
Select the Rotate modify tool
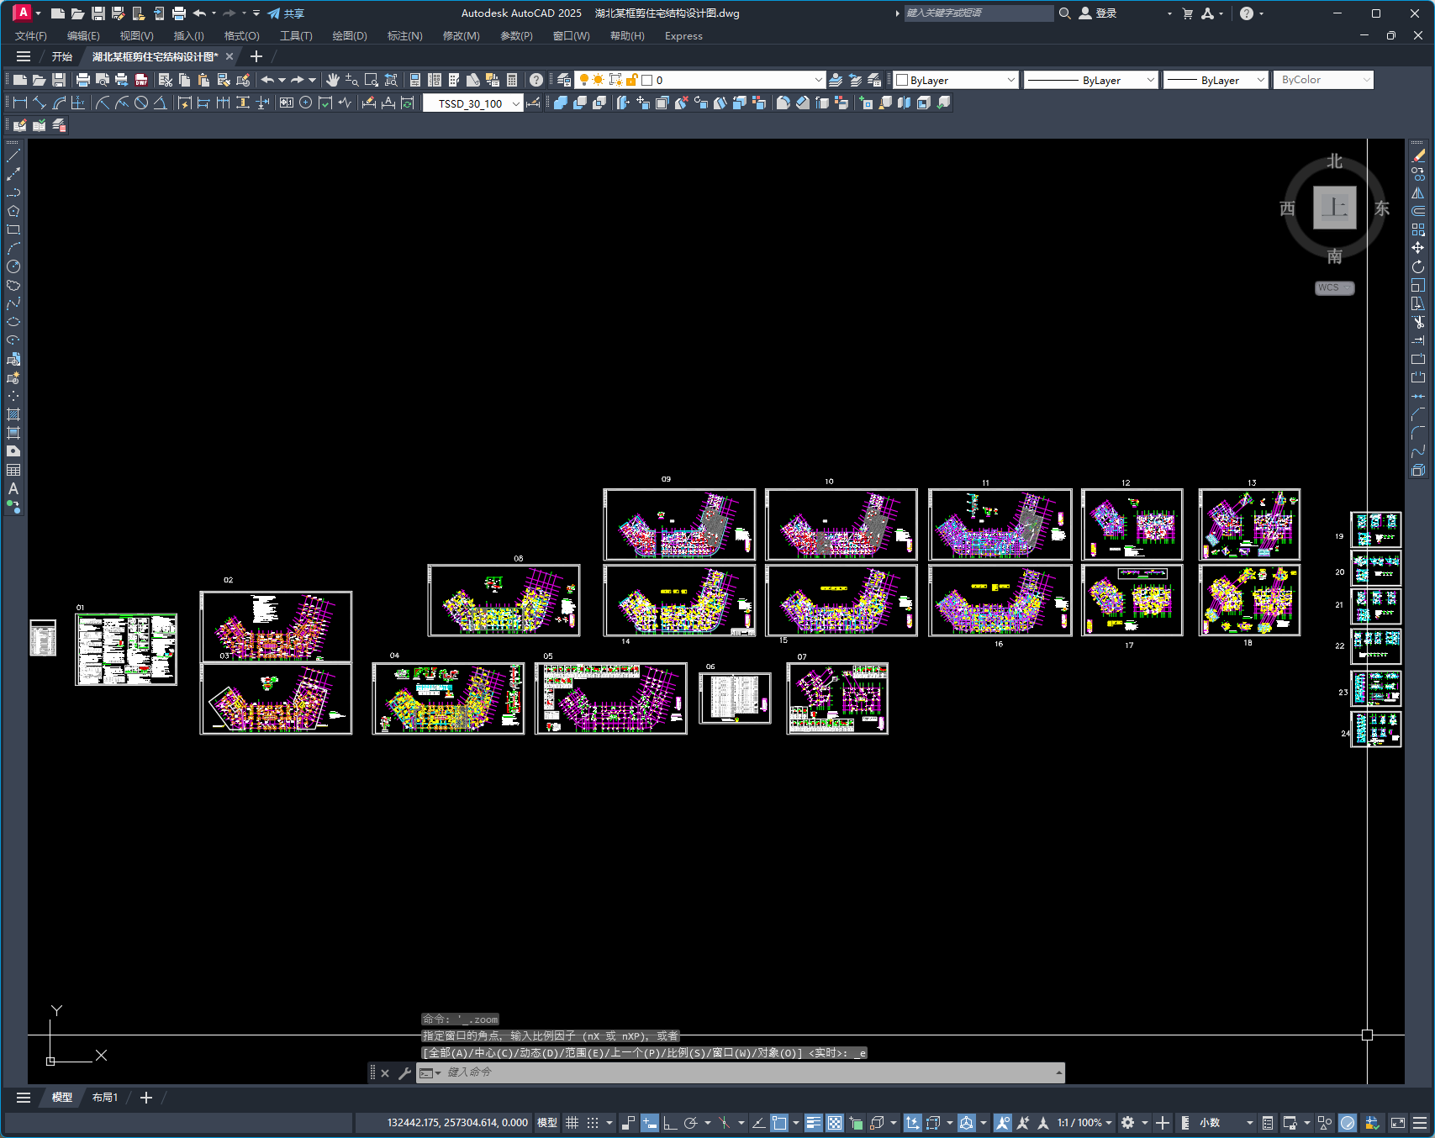[1418, 266]
